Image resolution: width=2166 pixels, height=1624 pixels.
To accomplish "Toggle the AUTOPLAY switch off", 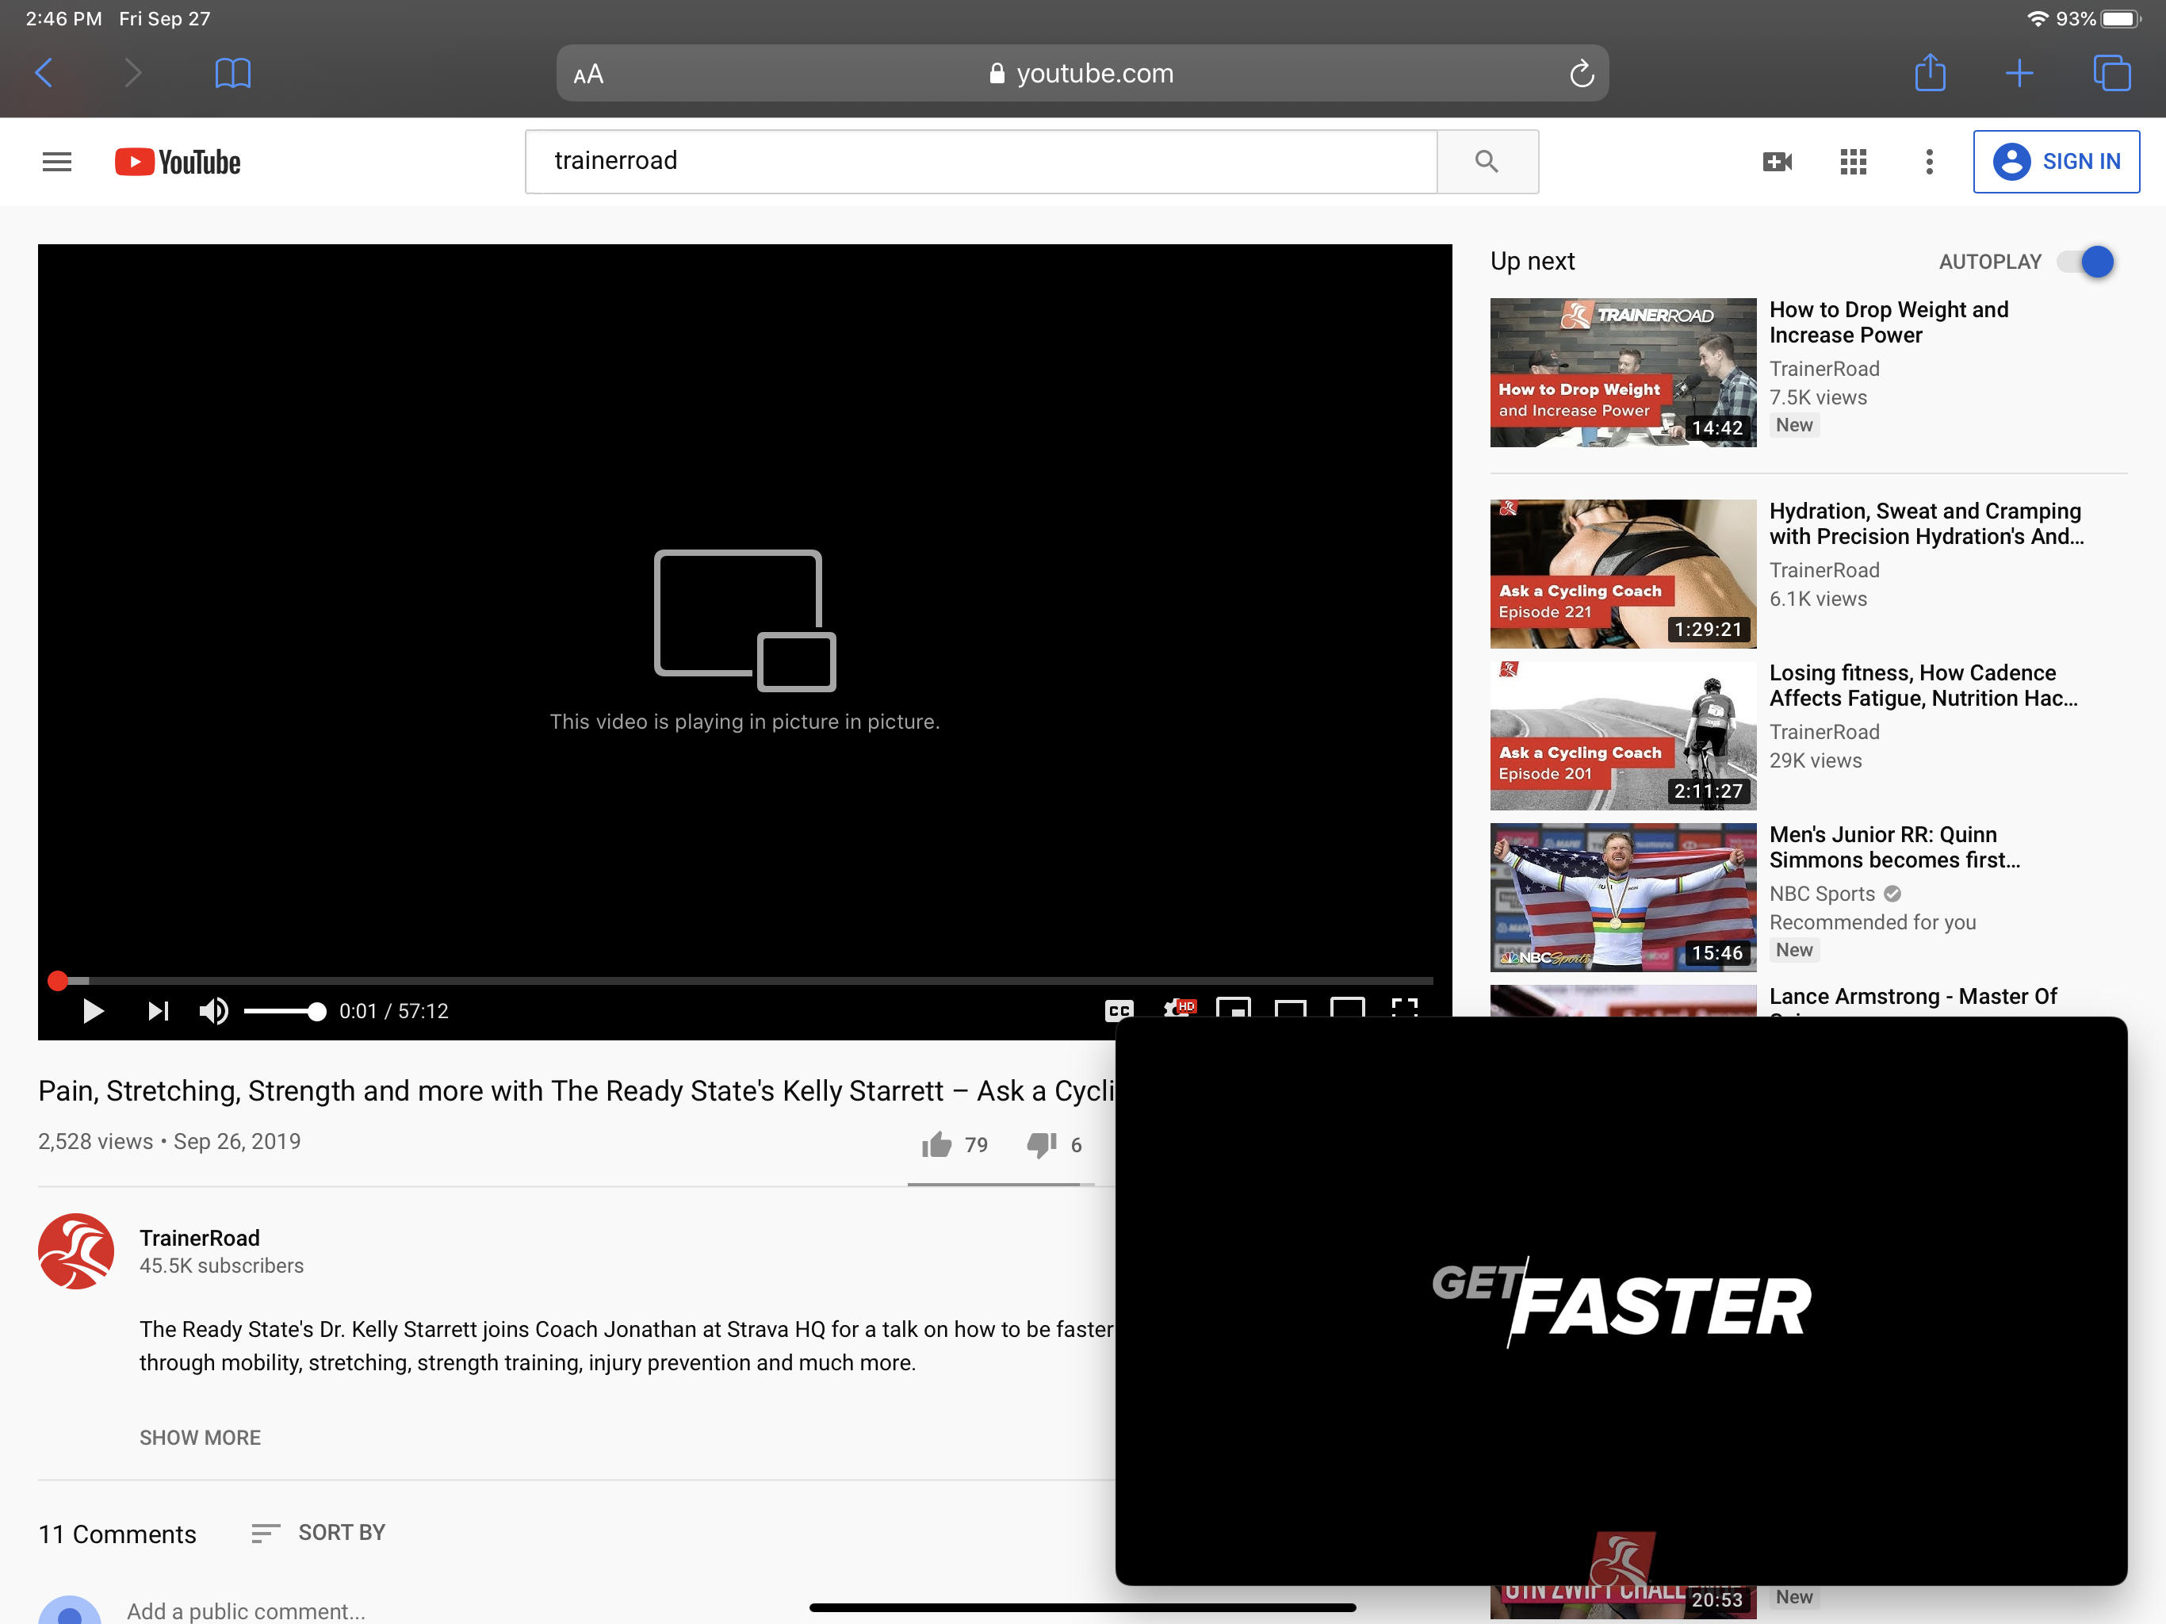I will point(2086,262).
